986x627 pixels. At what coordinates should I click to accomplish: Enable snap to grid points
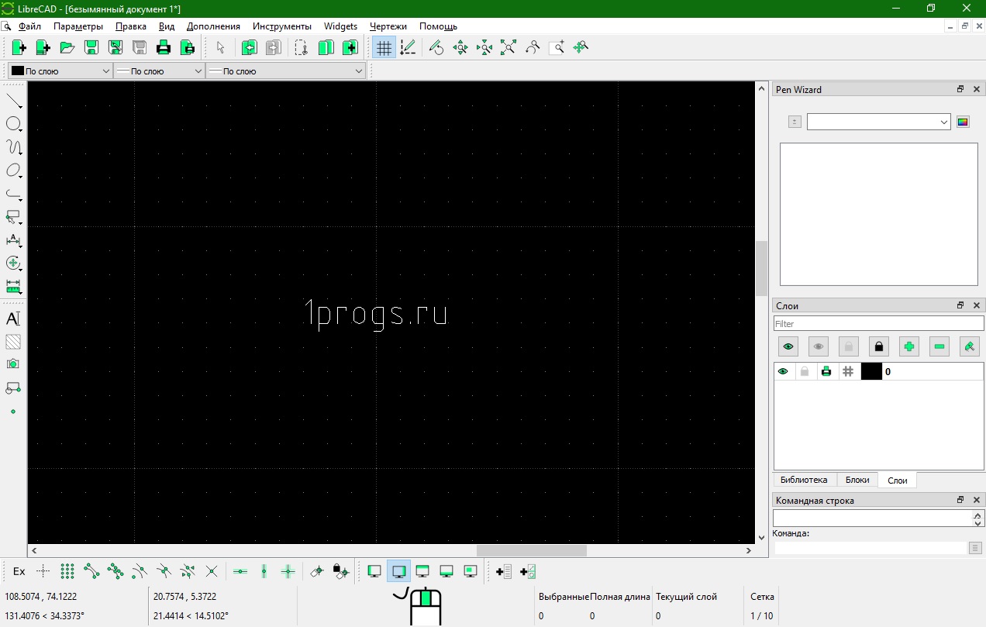point(67,571)
